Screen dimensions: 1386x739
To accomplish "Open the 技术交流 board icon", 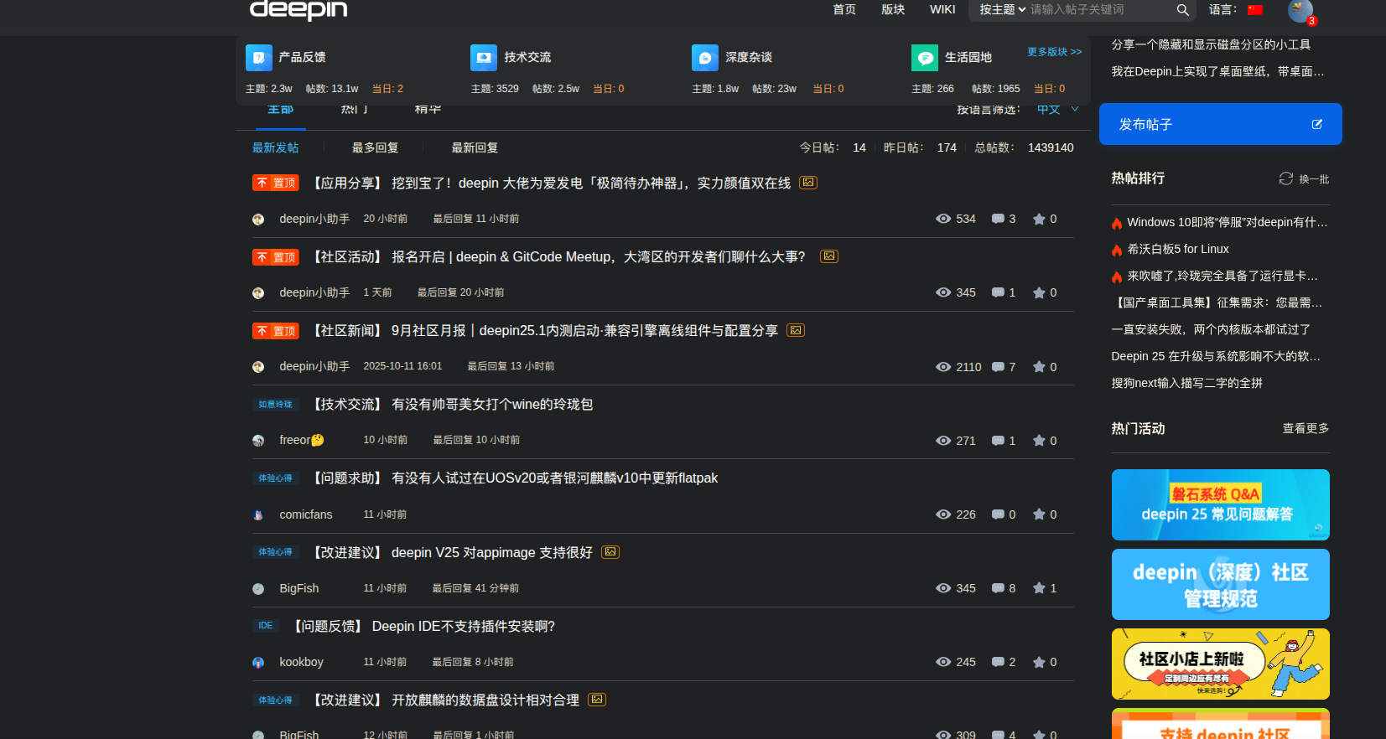I will click(x=484, y=58).
